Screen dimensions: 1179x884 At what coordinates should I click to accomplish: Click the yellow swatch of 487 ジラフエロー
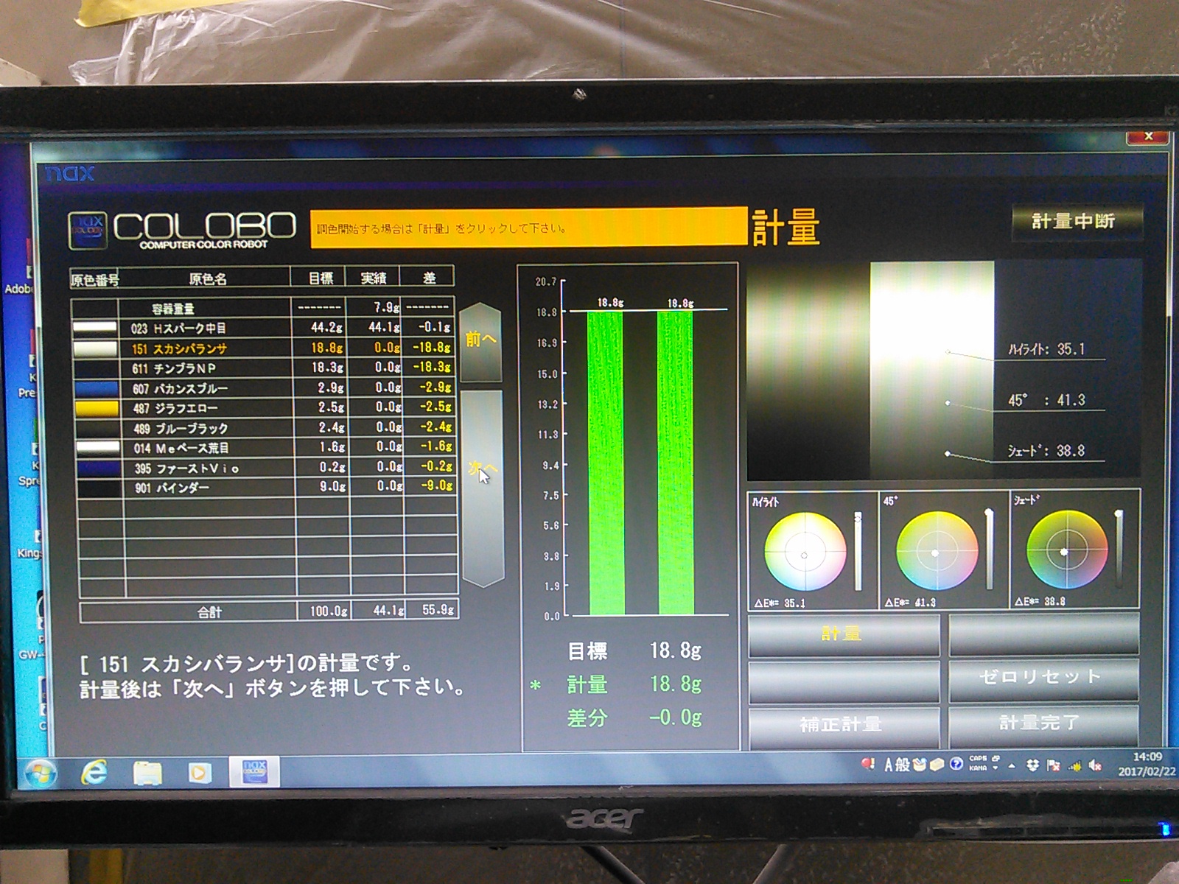coord(97,408)
